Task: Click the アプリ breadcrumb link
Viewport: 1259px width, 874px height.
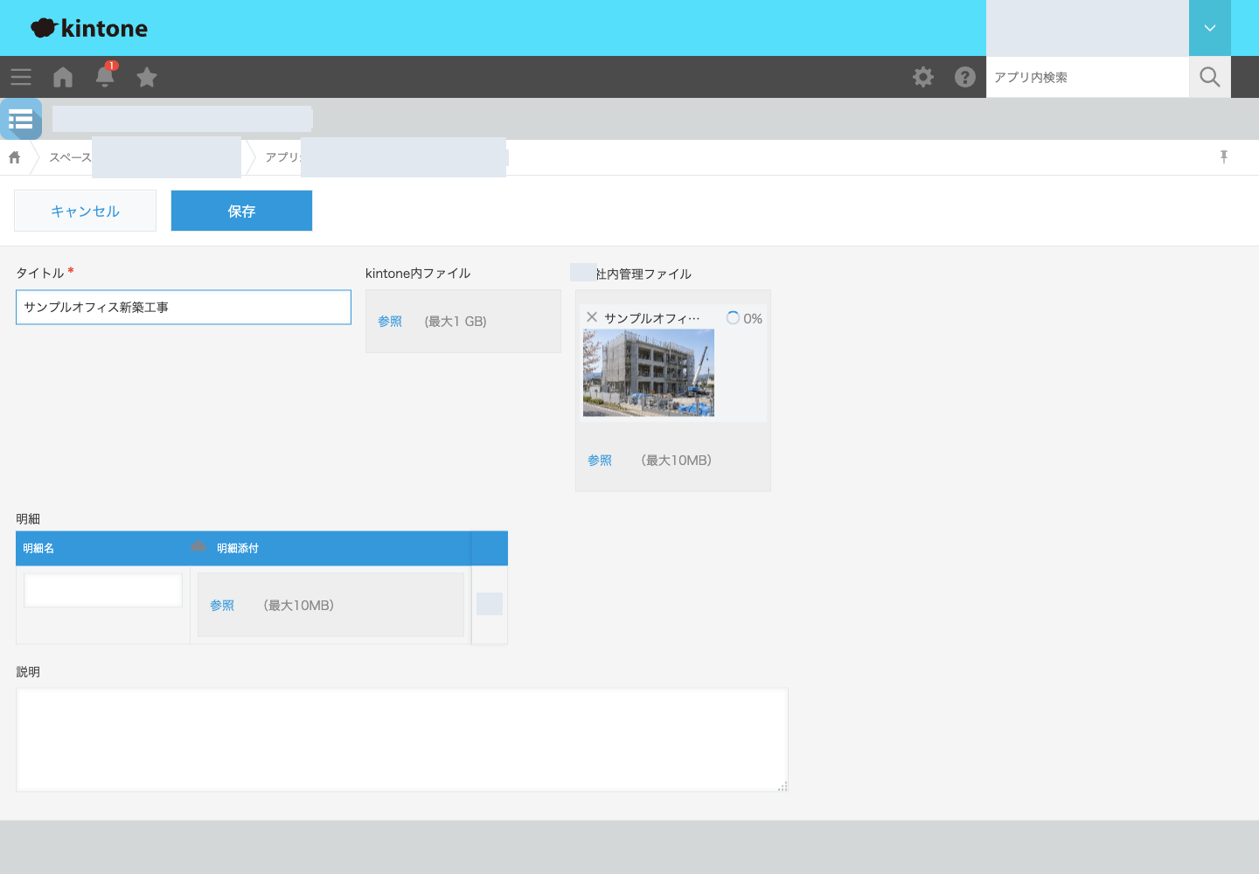Action: click(283, 157)
